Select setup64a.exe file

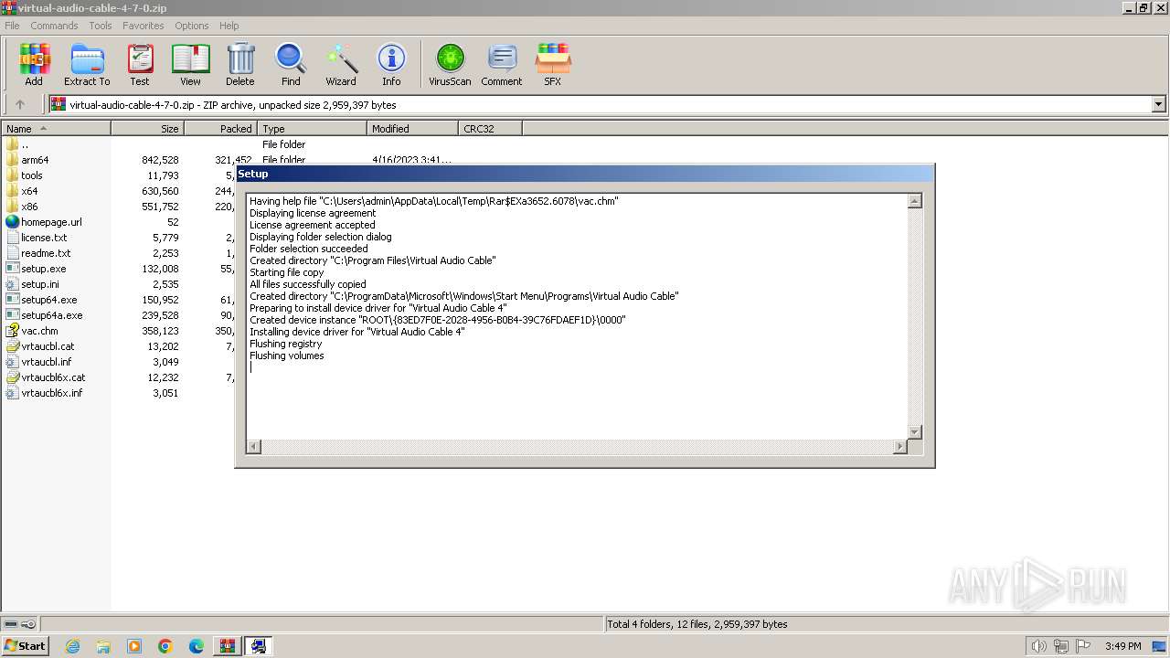click(52, 315)
